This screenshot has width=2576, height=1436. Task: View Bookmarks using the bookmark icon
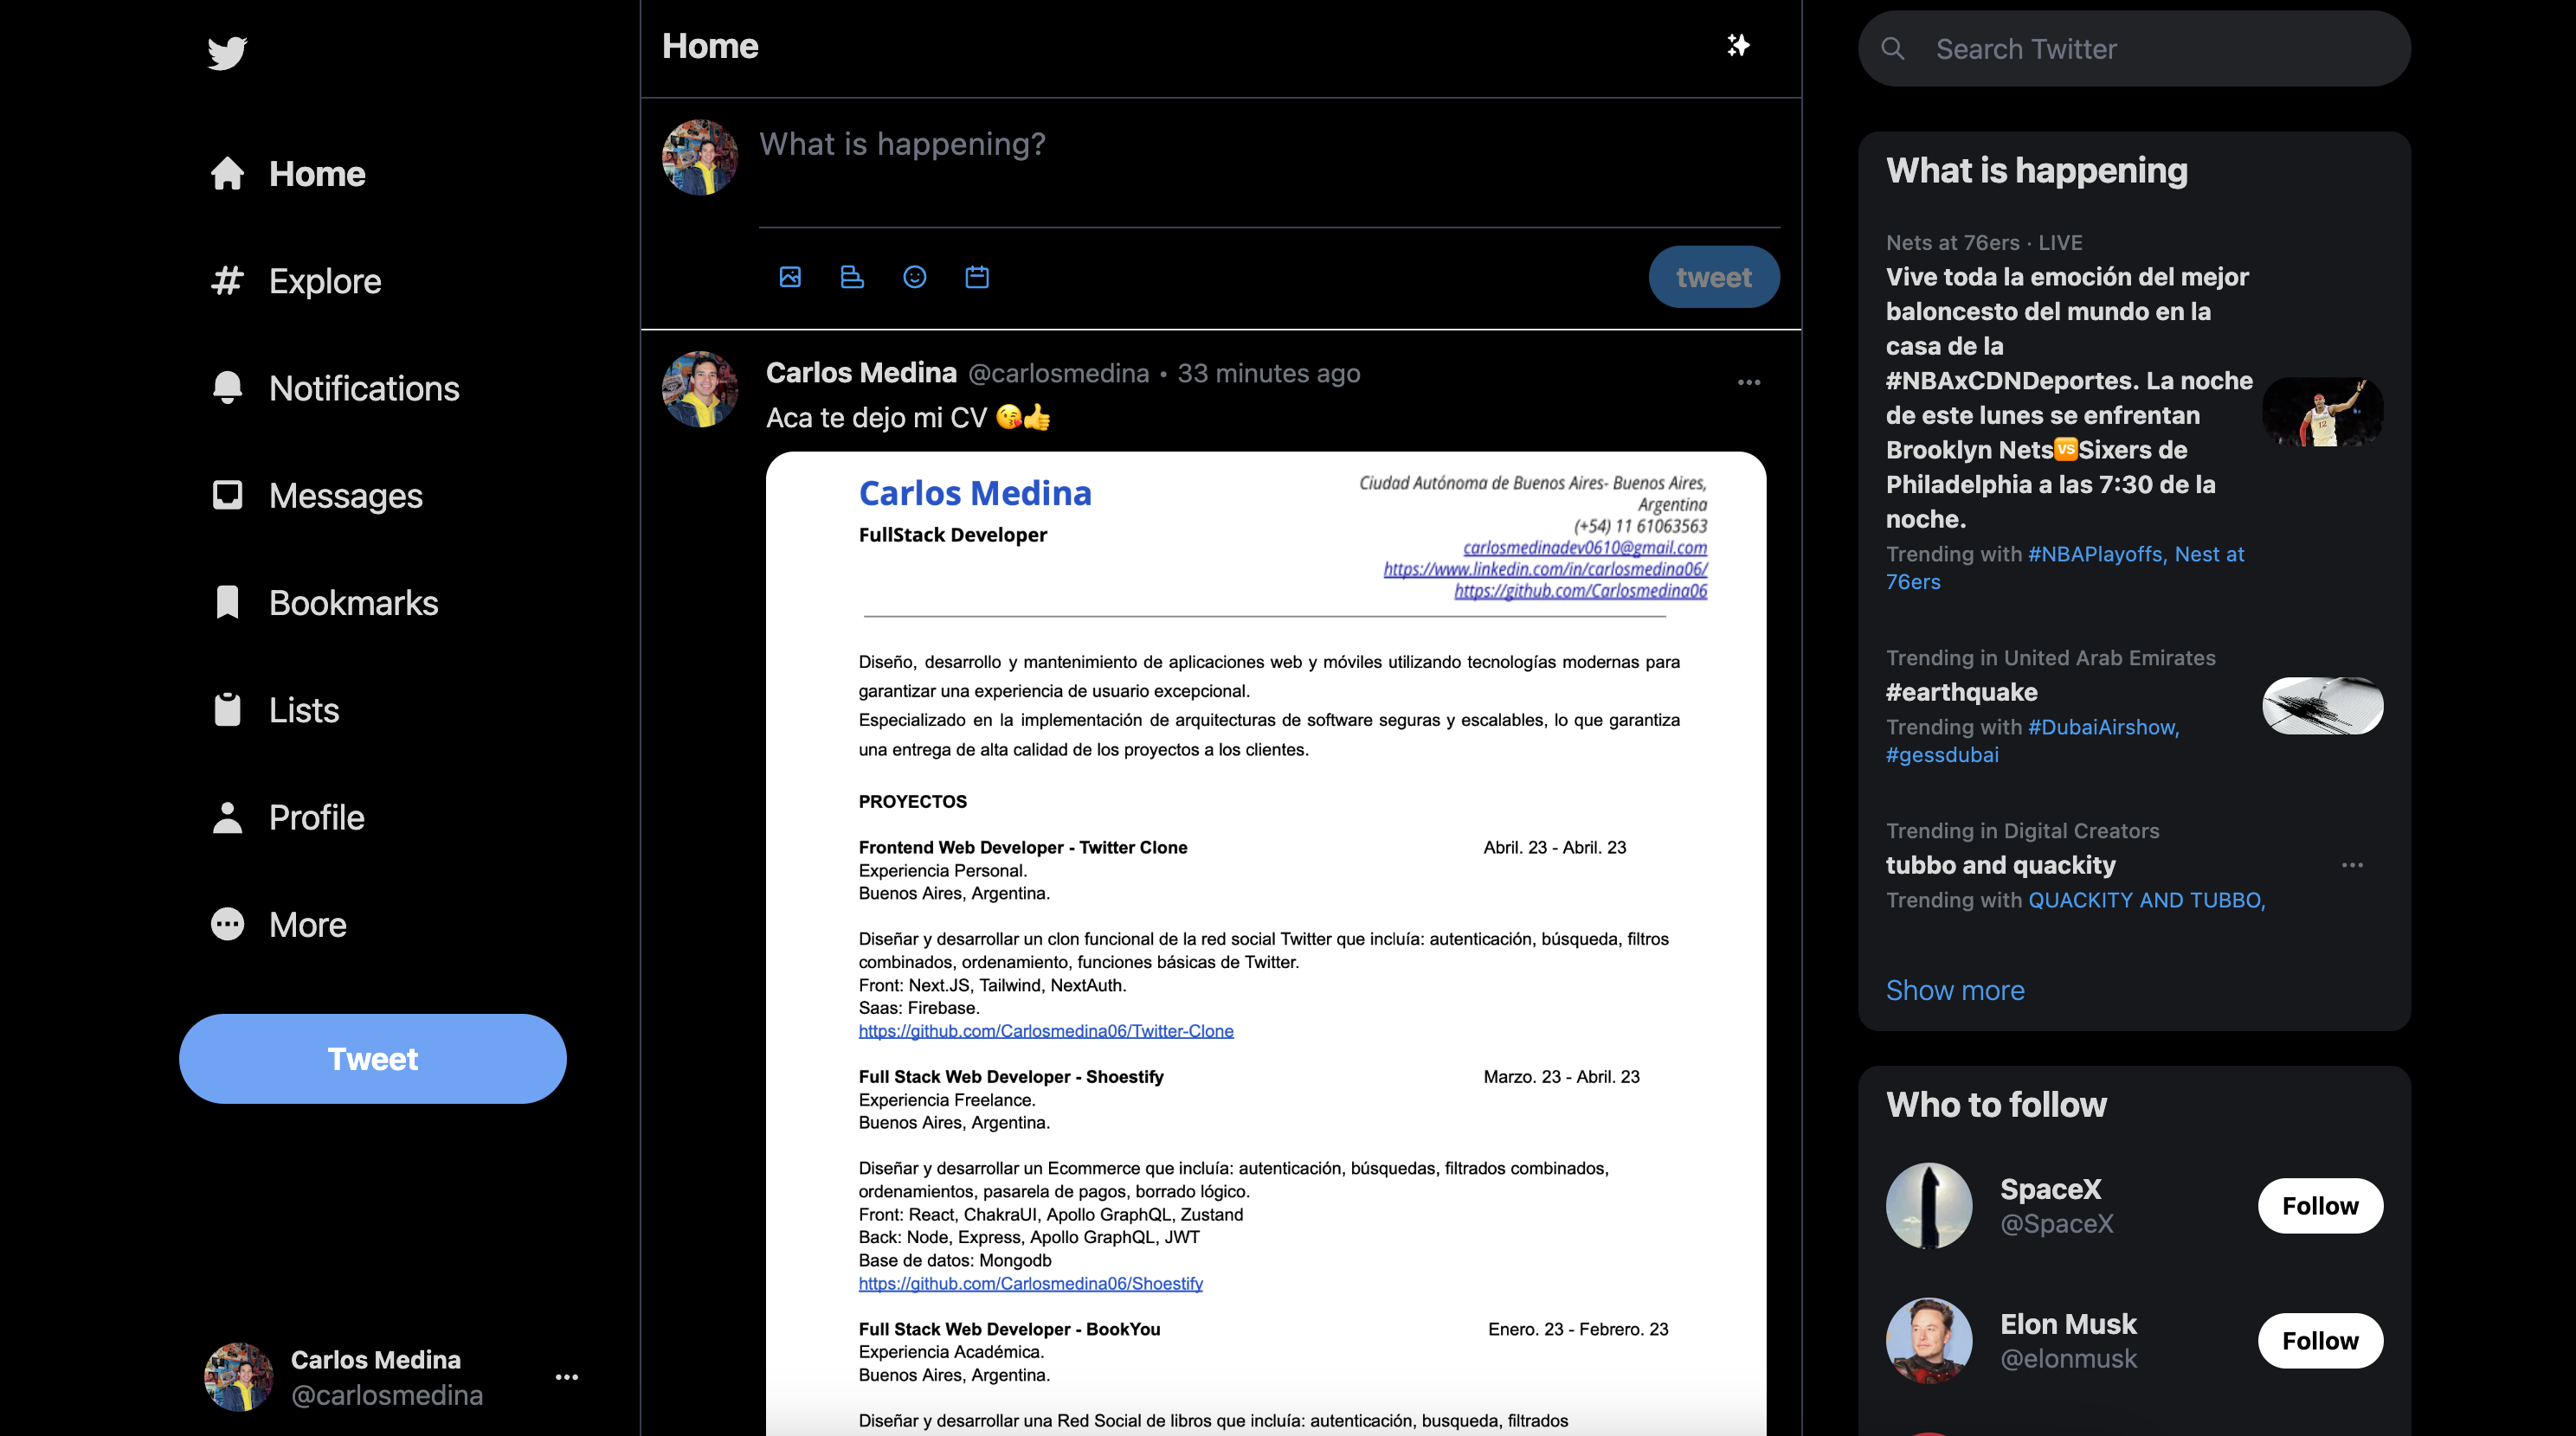tap(228, 601)
